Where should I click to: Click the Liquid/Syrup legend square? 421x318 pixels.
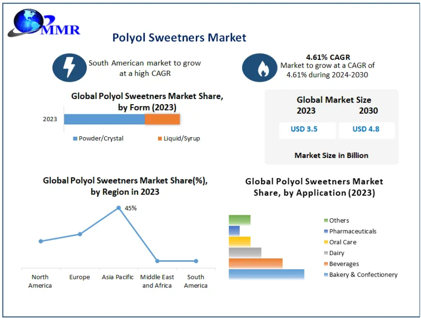pyautogui.click(x=160, y=139)
